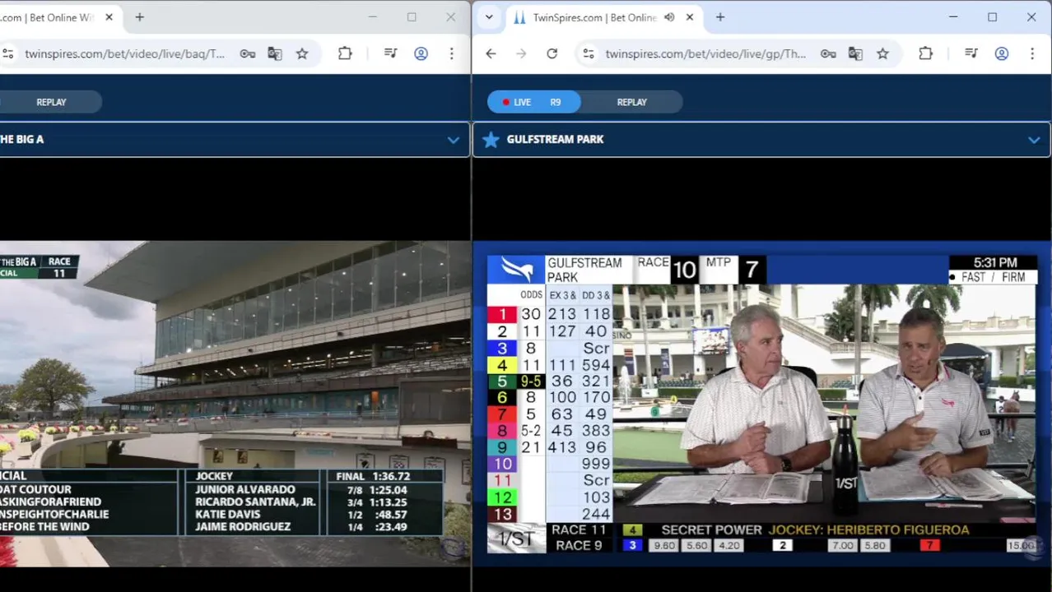Image resolution: width=1052 pixels, height=592 pixels.
Task: Open extensions menu in left window
Action: pyautogui.click(x=345, y=53)
